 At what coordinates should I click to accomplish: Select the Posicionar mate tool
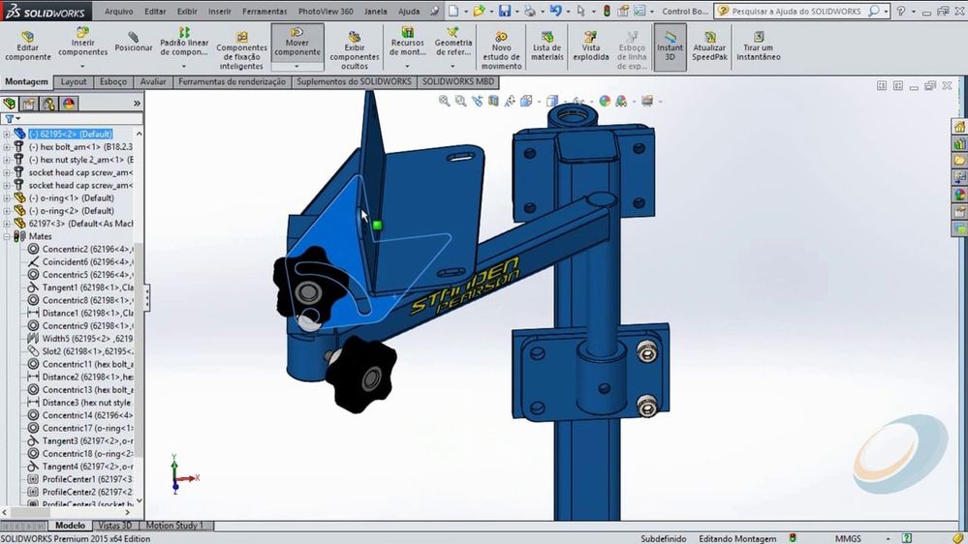134,43
